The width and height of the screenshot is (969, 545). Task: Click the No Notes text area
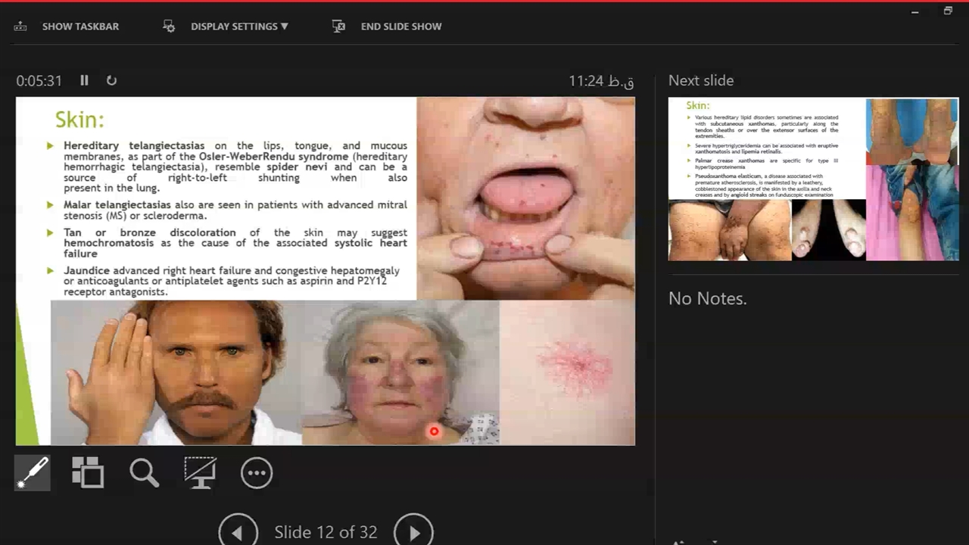coord(707,298)
